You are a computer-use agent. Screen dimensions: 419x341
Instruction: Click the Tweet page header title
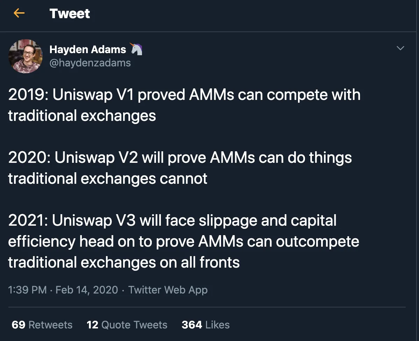pyautogui.click(x=70, y=14)
